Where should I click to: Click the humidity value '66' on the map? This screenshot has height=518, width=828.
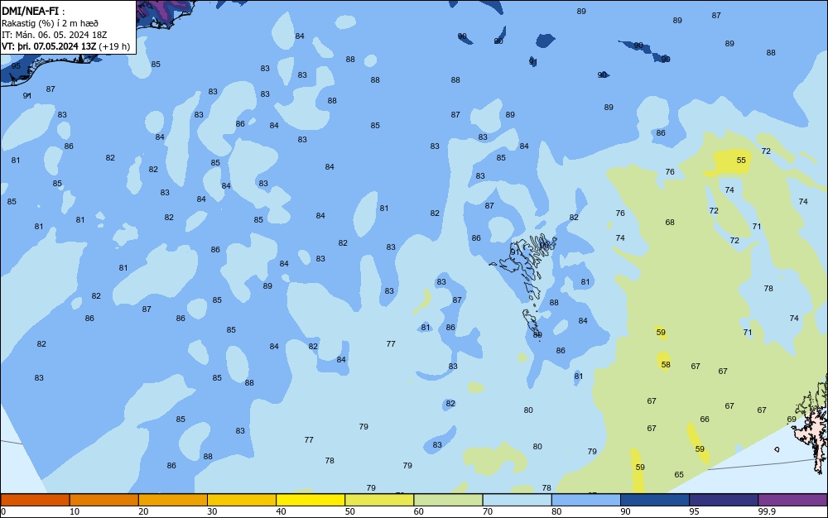pyautogui.click(x=705, y=419)
